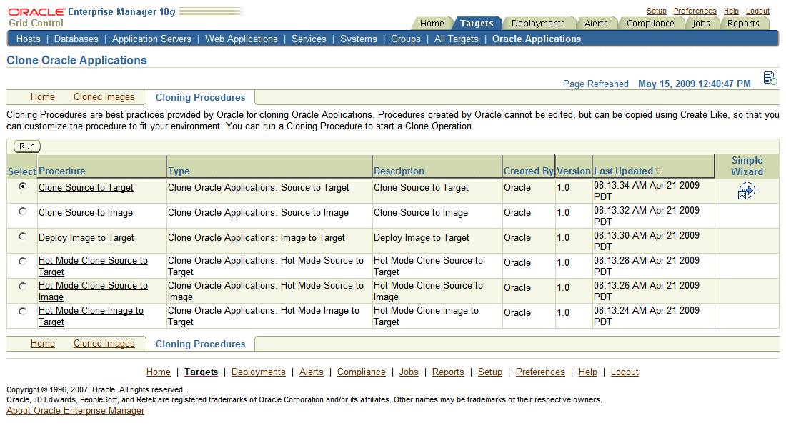Viewport: 786px width, 428px height.
Task: Choose the Hot Mode Clone Source to Image radio
Action: pos(23,287)
